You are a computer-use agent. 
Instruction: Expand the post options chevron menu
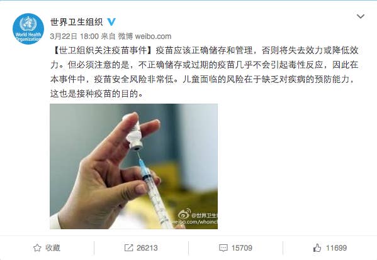coord(360,16)
